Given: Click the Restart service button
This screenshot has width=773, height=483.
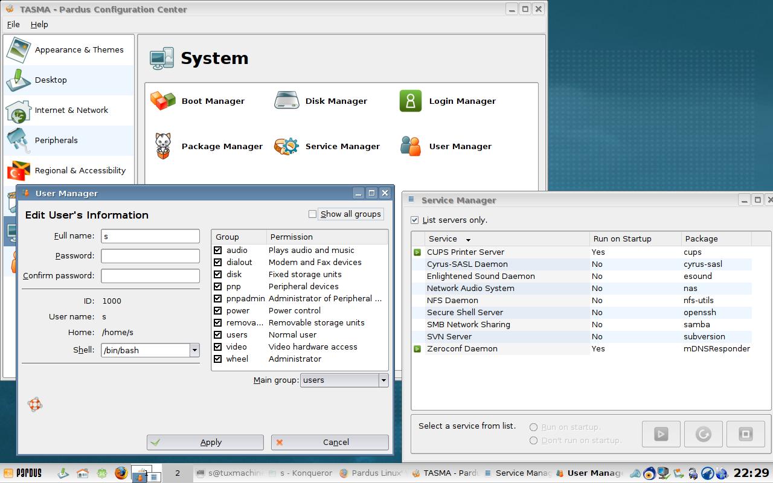Looking at the screenshot, I should point(703,433).
